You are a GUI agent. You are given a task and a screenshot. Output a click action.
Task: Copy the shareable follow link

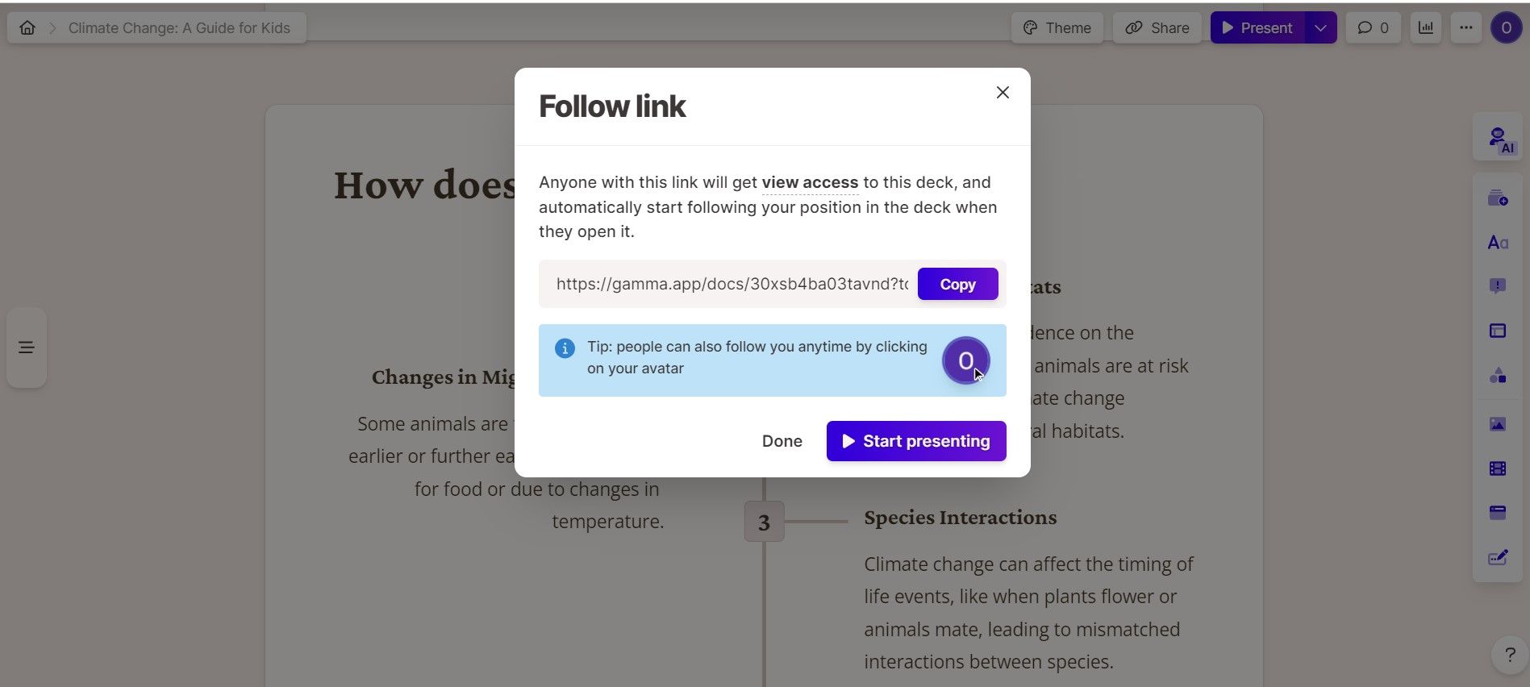pos(957,284)
